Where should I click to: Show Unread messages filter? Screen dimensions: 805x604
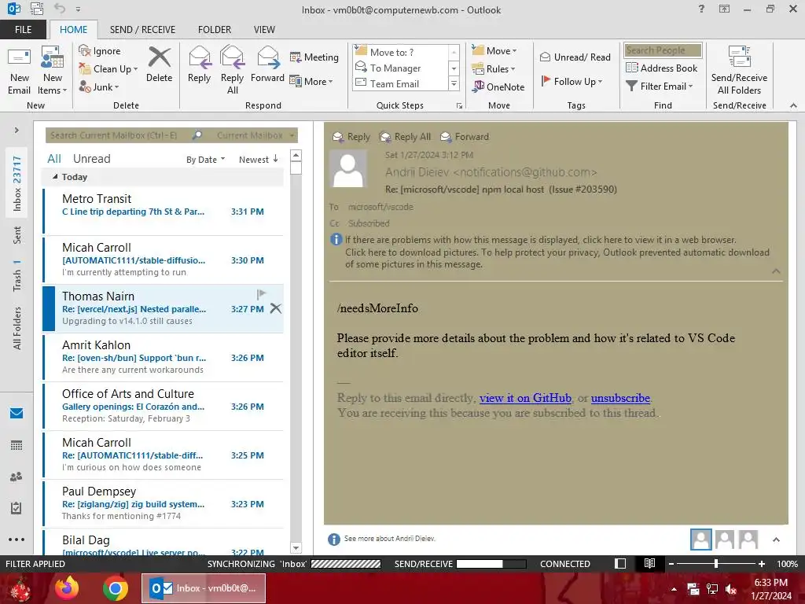click(x=91, y=159)
